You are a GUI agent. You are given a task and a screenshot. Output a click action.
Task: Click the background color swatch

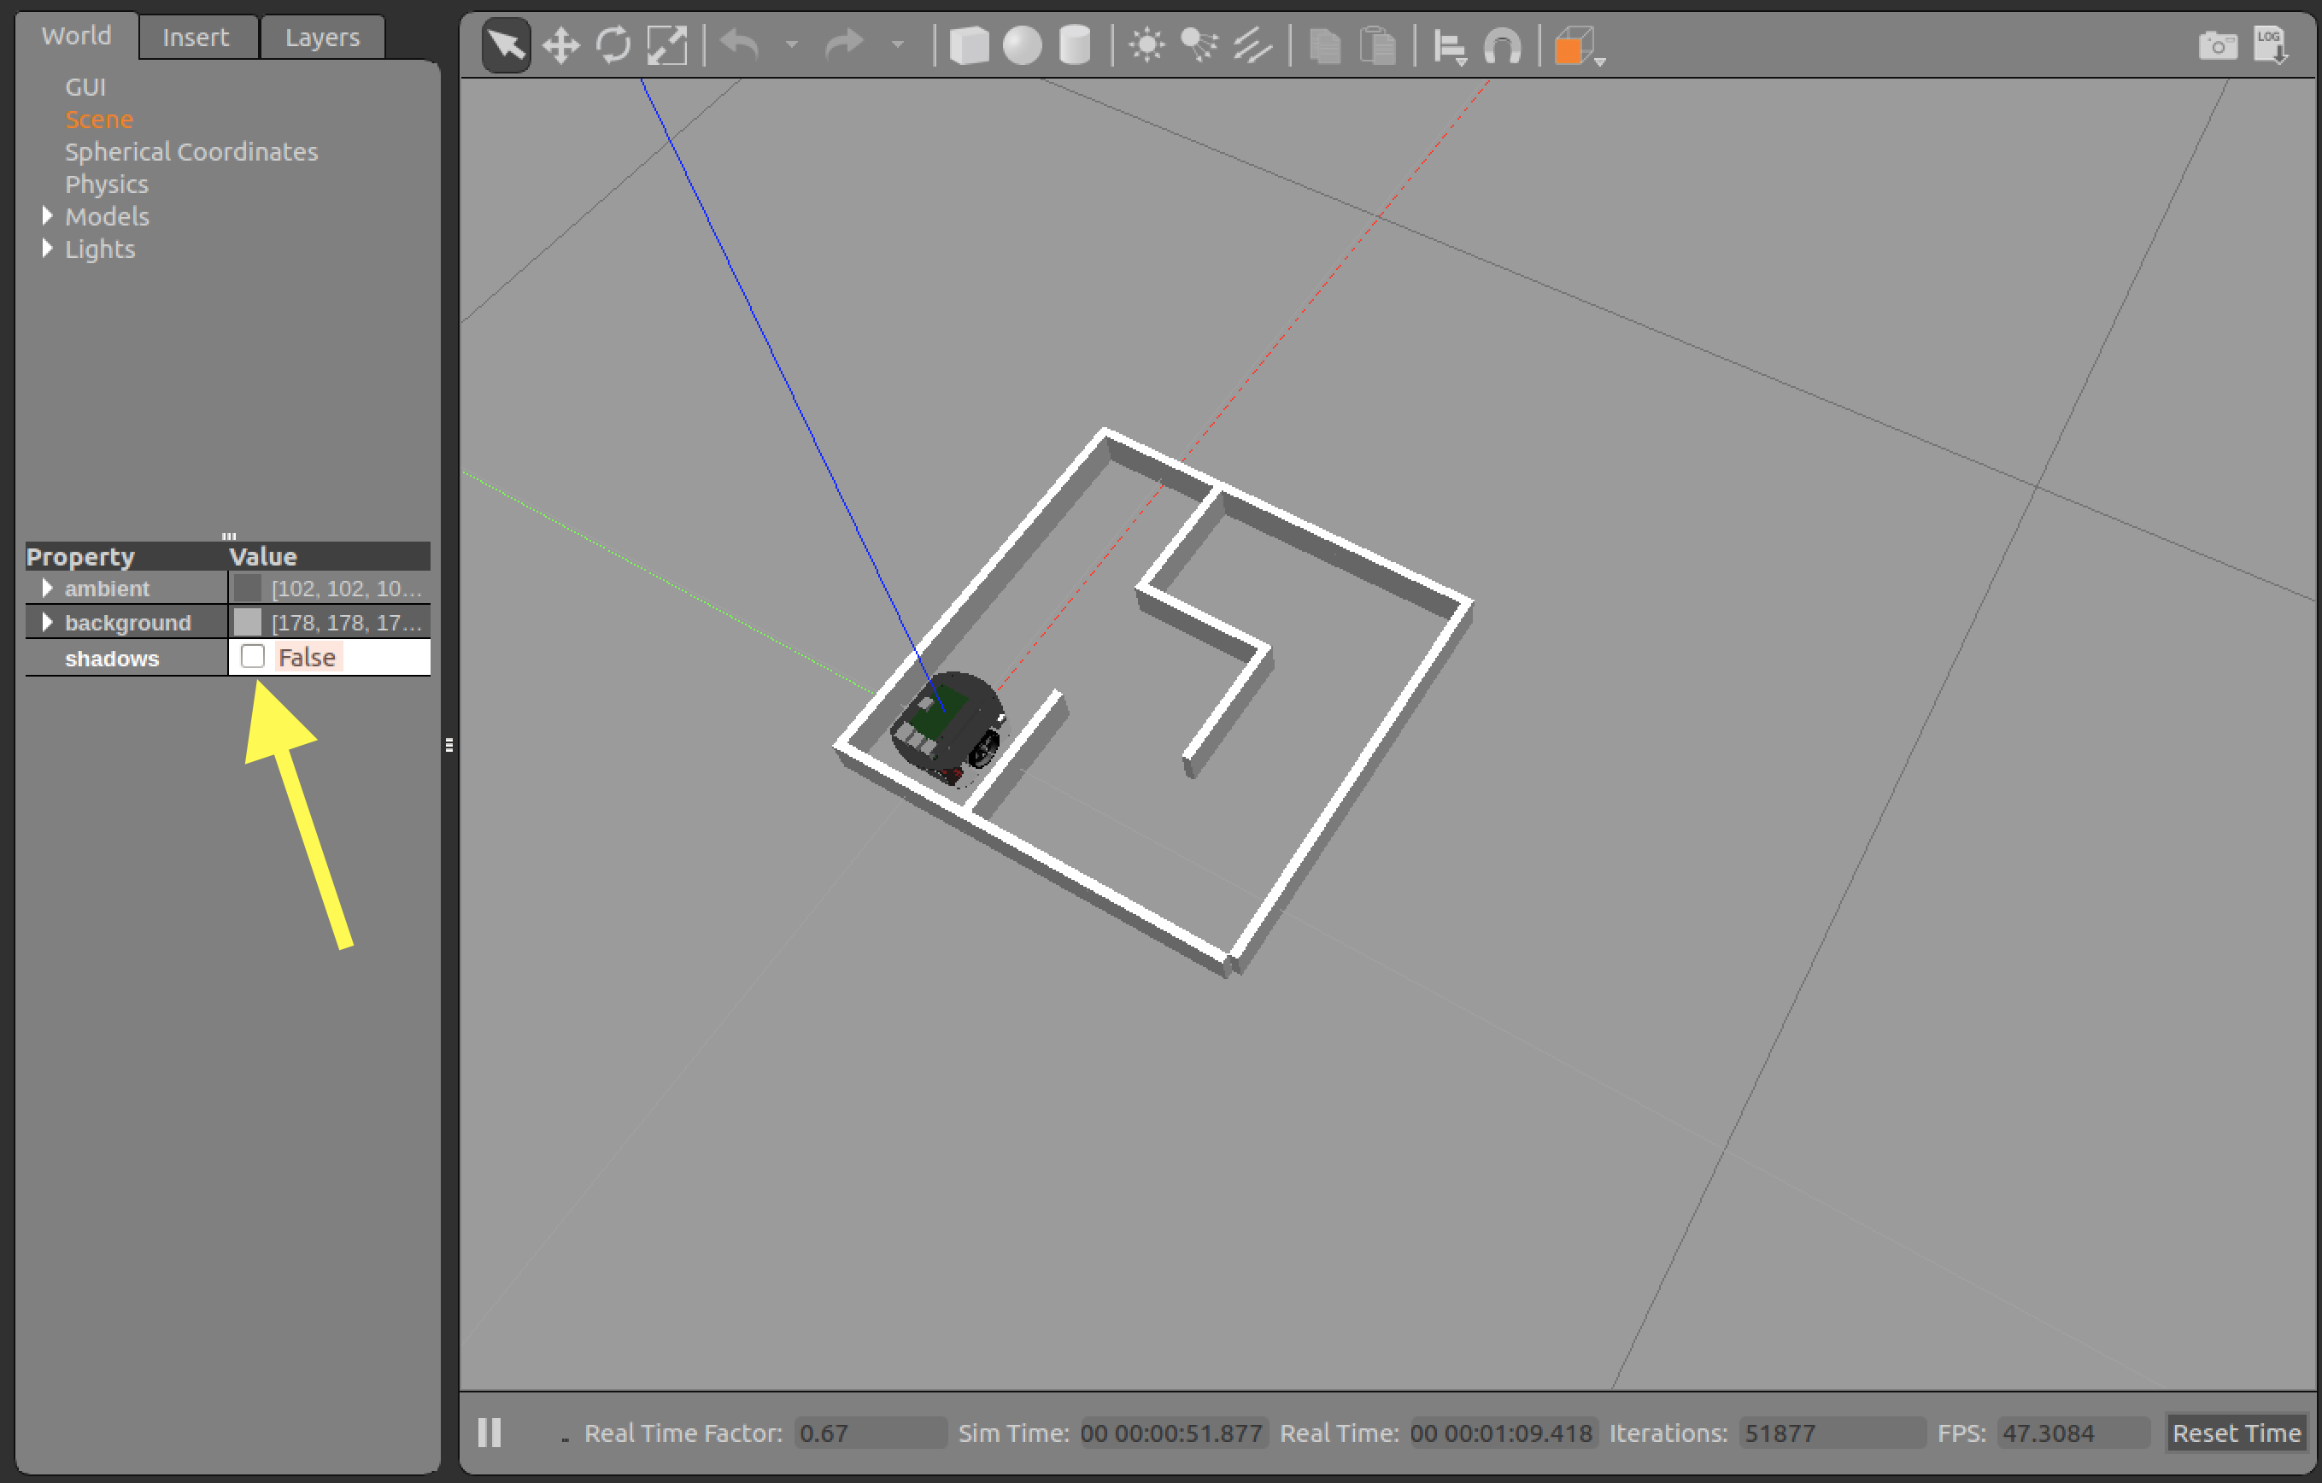(x=248, y=622)
